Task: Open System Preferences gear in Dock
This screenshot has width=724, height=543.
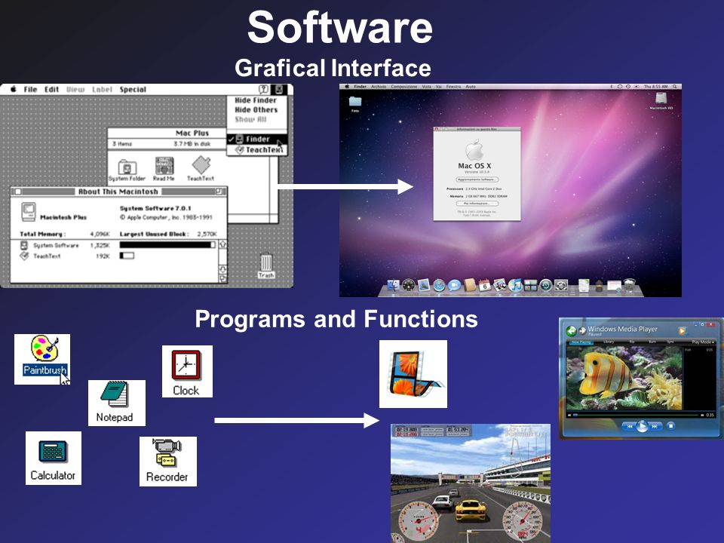Action: click(561, 285)
